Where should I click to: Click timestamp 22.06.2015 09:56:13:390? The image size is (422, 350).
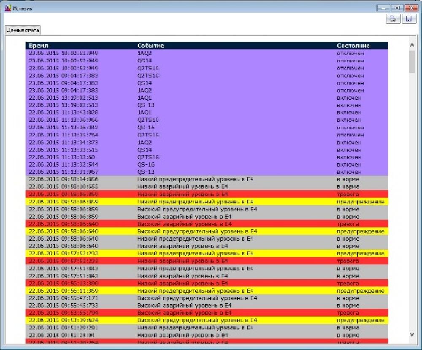[x=63, y=283]
